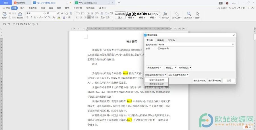This screenshot has height=130, width=256.
Task: Click the Find Previous (B) button
Action: 200,81
